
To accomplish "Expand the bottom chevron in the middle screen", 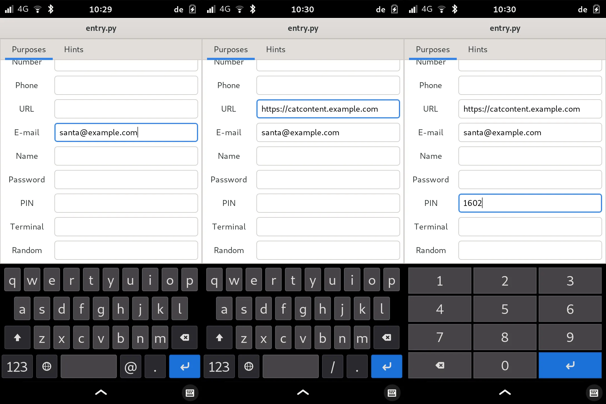I will (303, 392).
